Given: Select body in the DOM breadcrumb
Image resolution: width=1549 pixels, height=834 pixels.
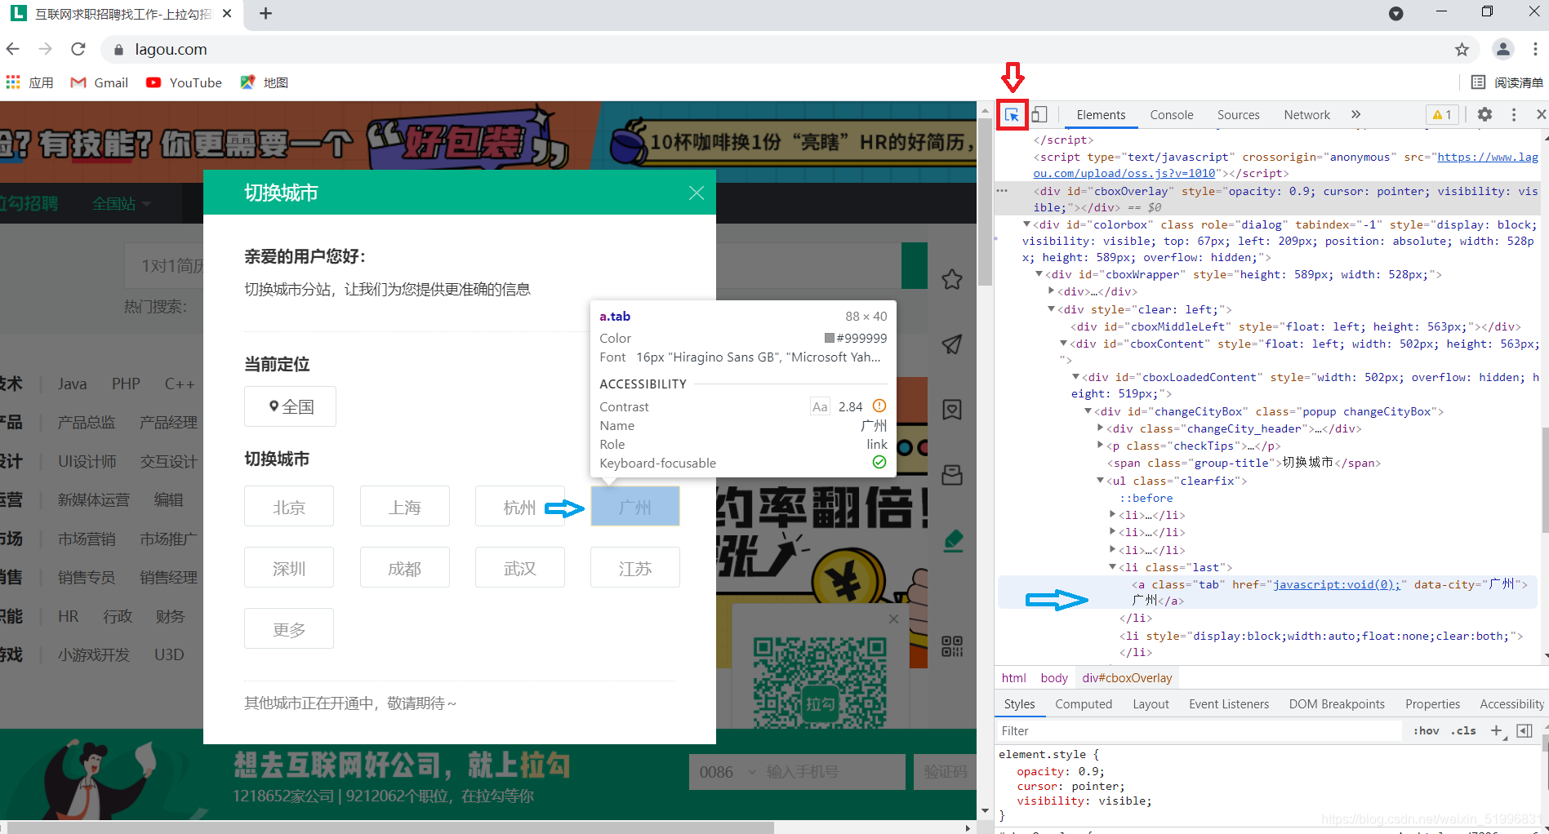Looking at the screenshot, I should (x=1054, y=678).
